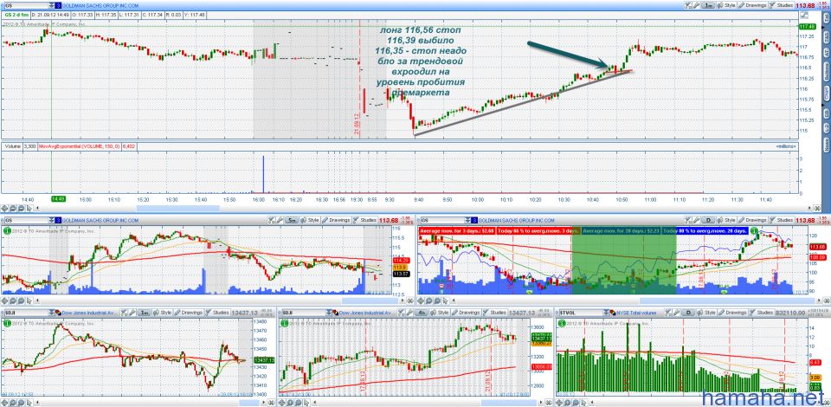Open Drawings menu in $TVOL chart
Viewport: 831px width, 407px height.
[x=732, y=313]
